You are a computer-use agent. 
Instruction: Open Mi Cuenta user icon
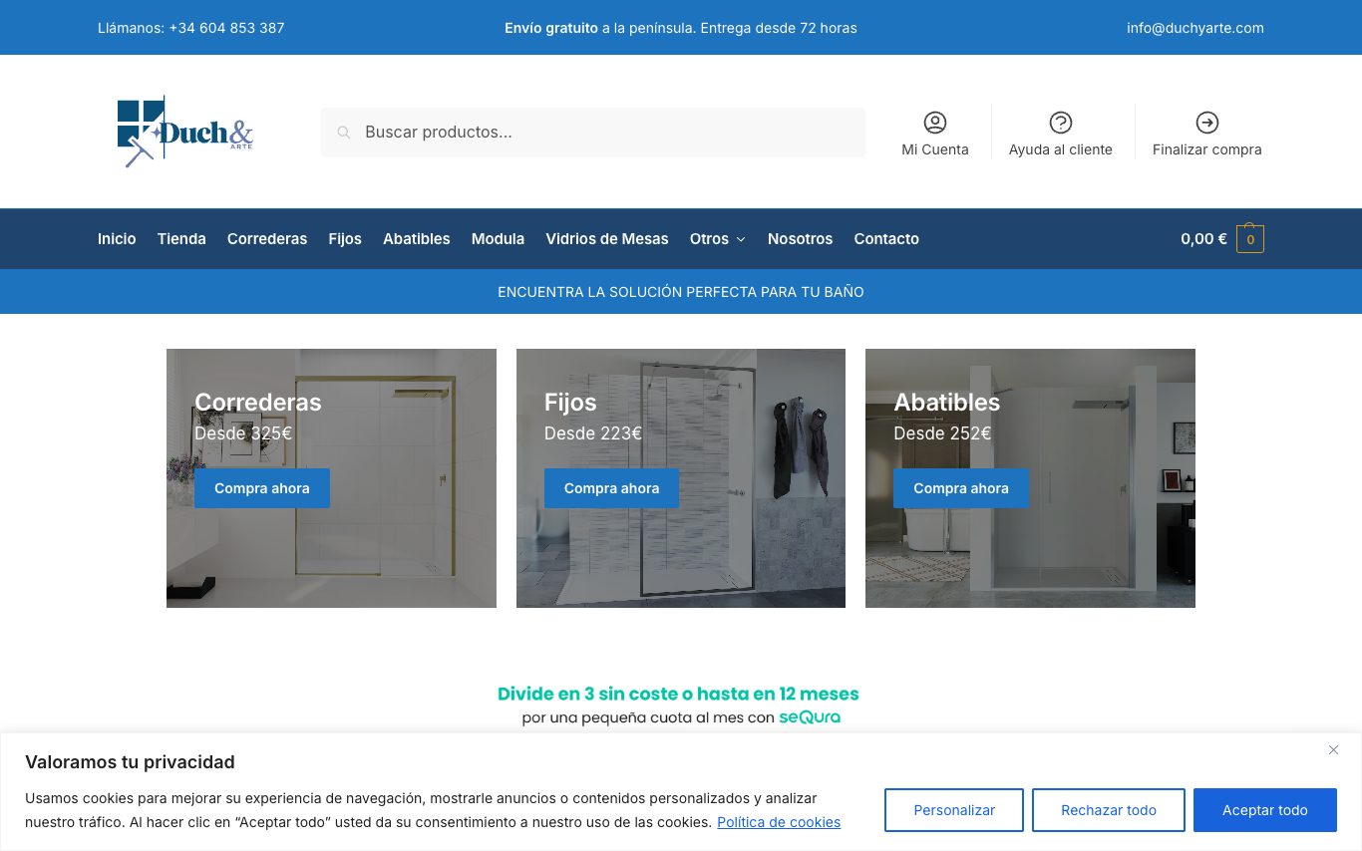[x=935, y=123]
